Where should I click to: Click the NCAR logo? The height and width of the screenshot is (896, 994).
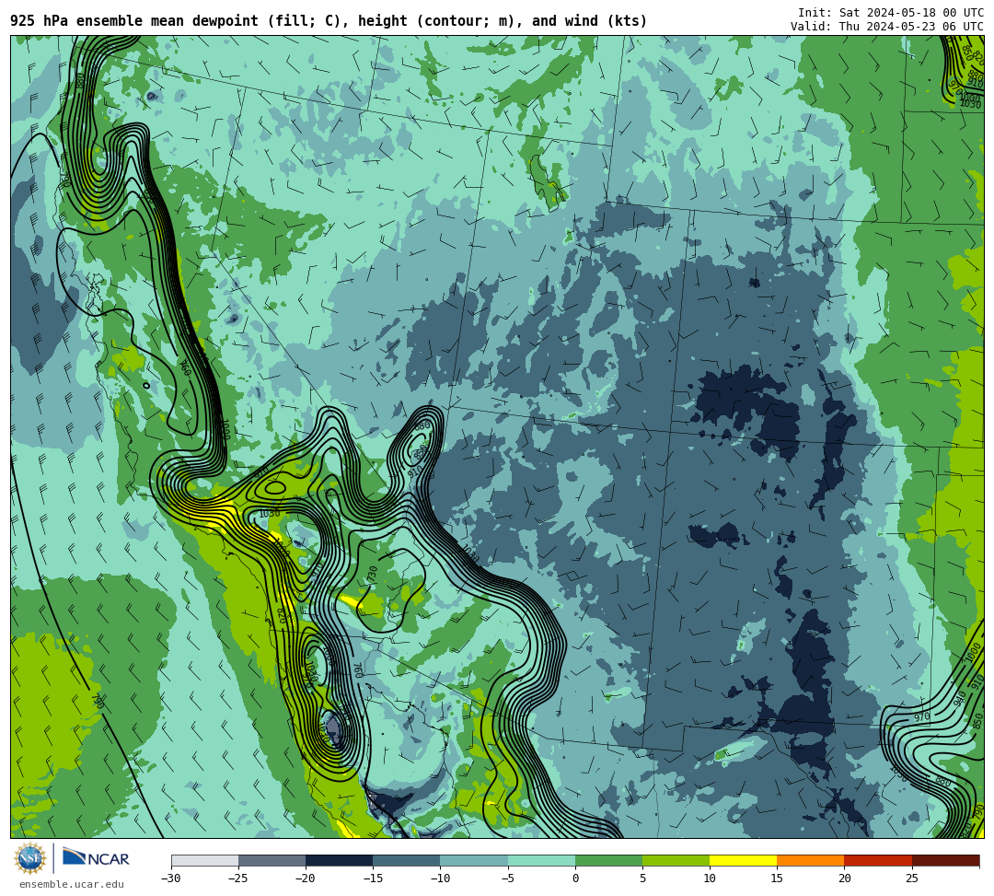click(96, 858)
